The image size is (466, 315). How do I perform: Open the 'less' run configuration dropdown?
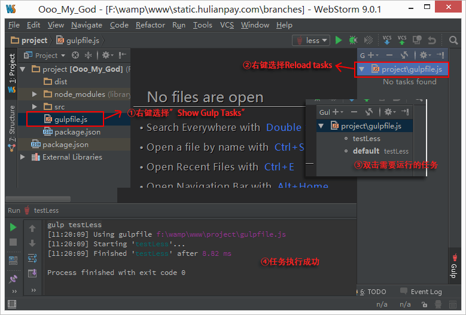312,41
